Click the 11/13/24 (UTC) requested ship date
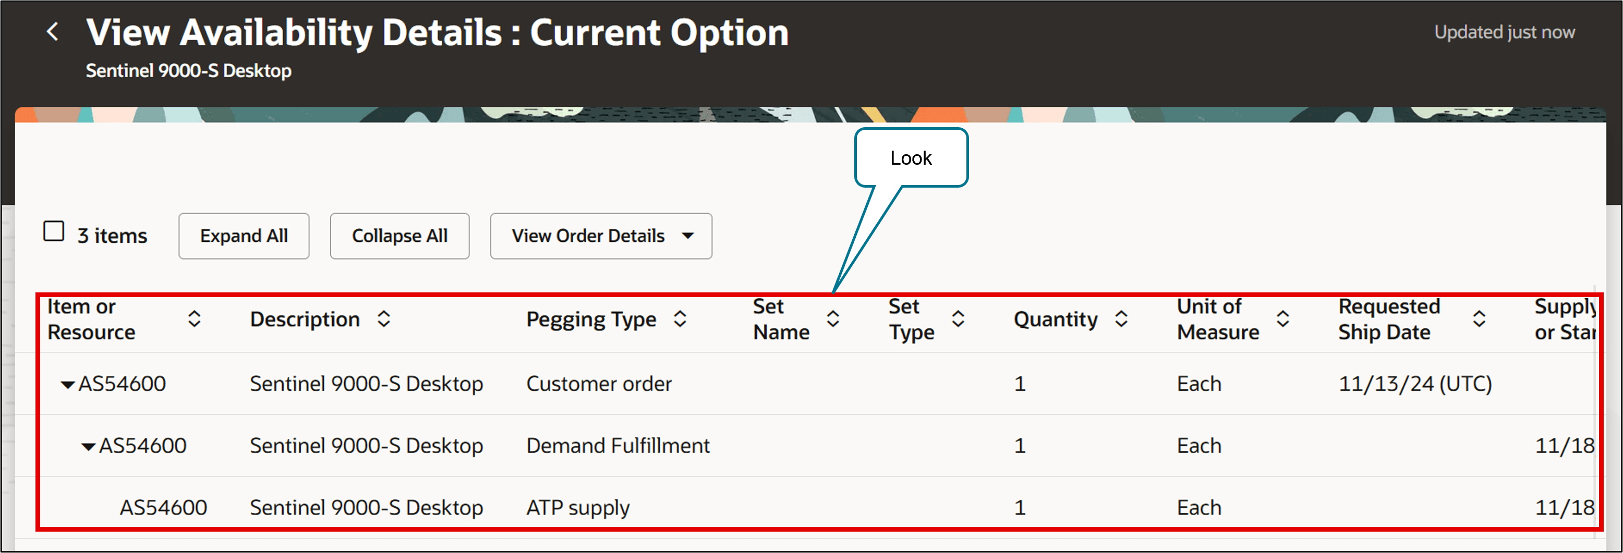Screen dimensions: 1623x553 point(1415,384)
